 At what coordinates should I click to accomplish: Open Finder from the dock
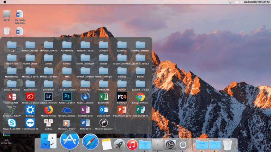pos(48,141)
